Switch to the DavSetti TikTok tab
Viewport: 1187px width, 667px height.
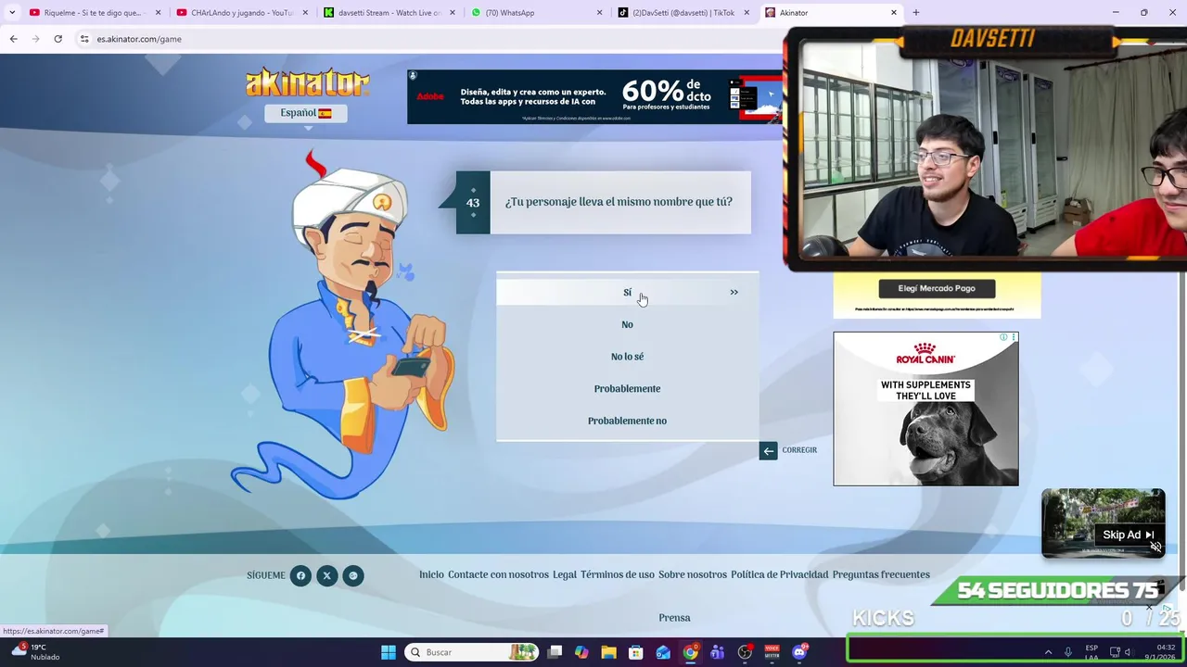click(x=683, y=13)
